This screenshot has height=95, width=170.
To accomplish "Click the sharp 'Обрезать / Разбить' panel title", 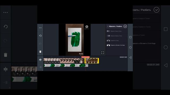I will (x=115, y=26).
